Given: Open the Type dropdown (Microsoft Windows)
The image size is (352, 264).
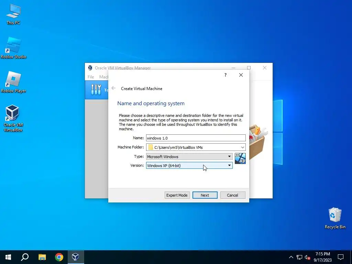Looking at the screenshot, I should coord(189,156).
